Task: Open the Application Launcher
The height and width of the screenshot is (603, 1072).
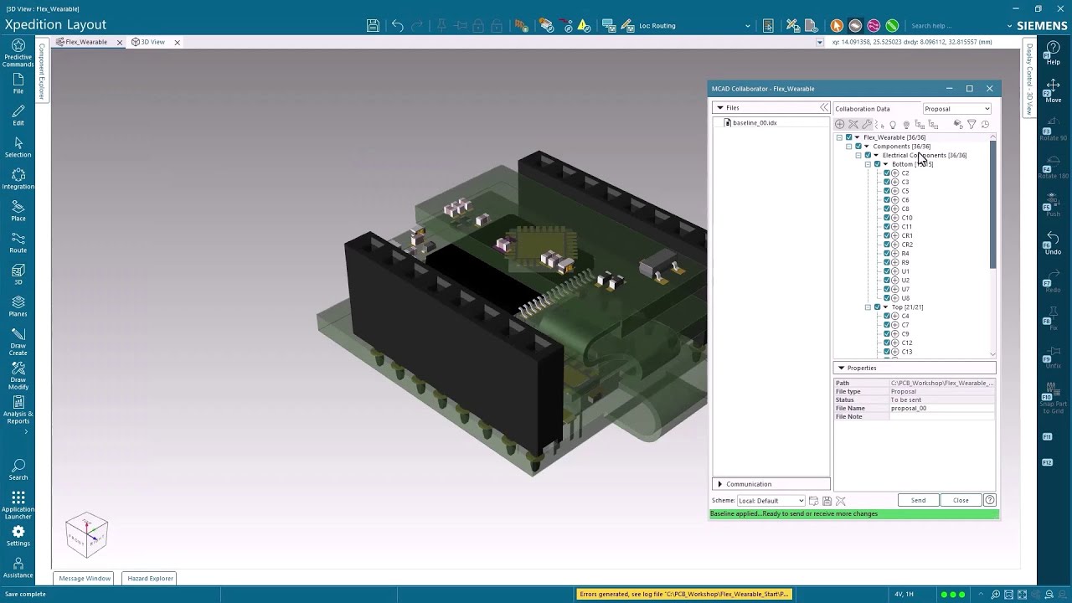Action: pos(18,505)
